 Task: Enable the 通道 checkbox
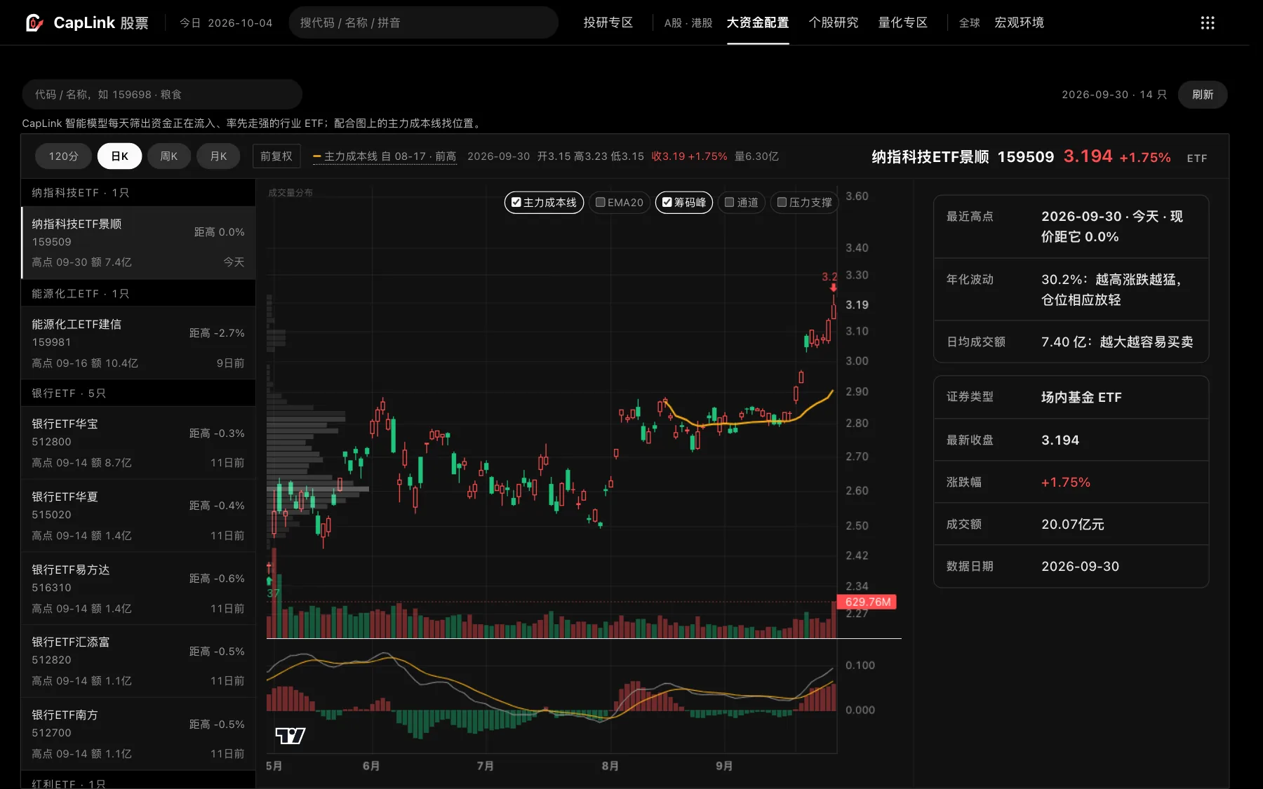tap(741, 203)
